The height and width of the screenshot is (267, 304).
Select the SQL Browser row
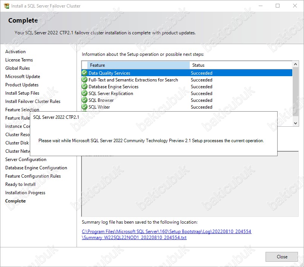click(x=187, y=100)
